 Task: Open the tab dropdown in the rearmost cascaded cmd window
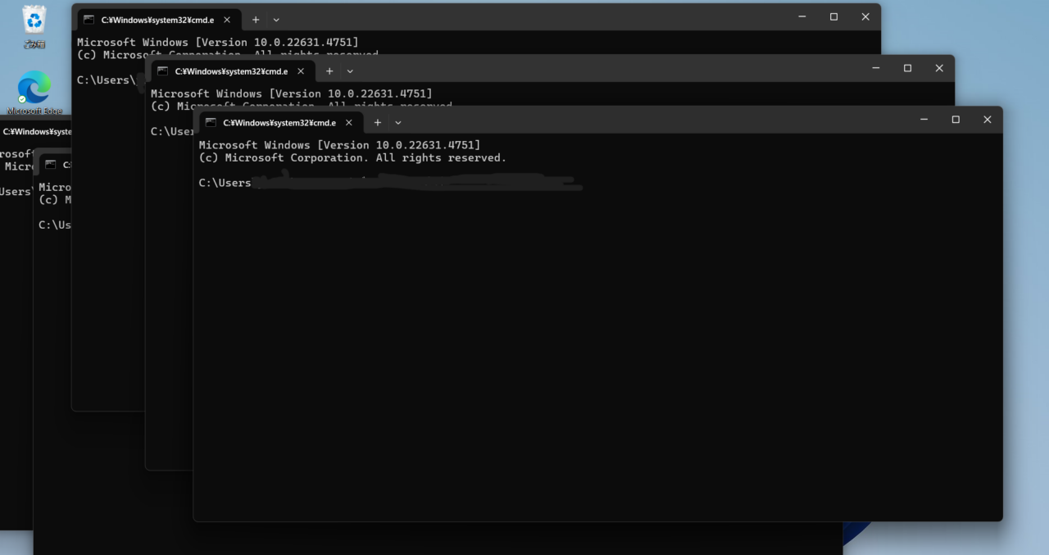tap(276, 20)
